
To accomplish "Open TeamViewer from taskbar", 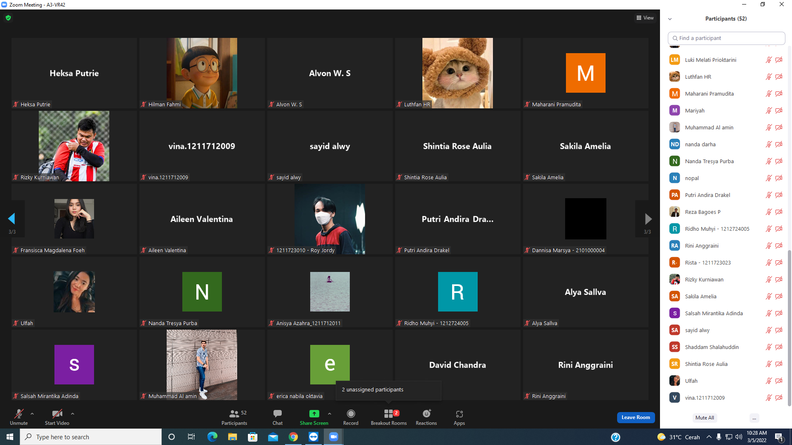I will pos(313,437).
